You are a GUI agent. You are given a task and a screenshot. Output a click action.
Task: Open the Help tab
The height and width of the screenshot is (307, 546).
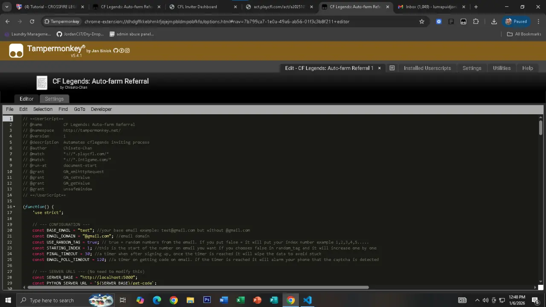(x=528, y=68)
